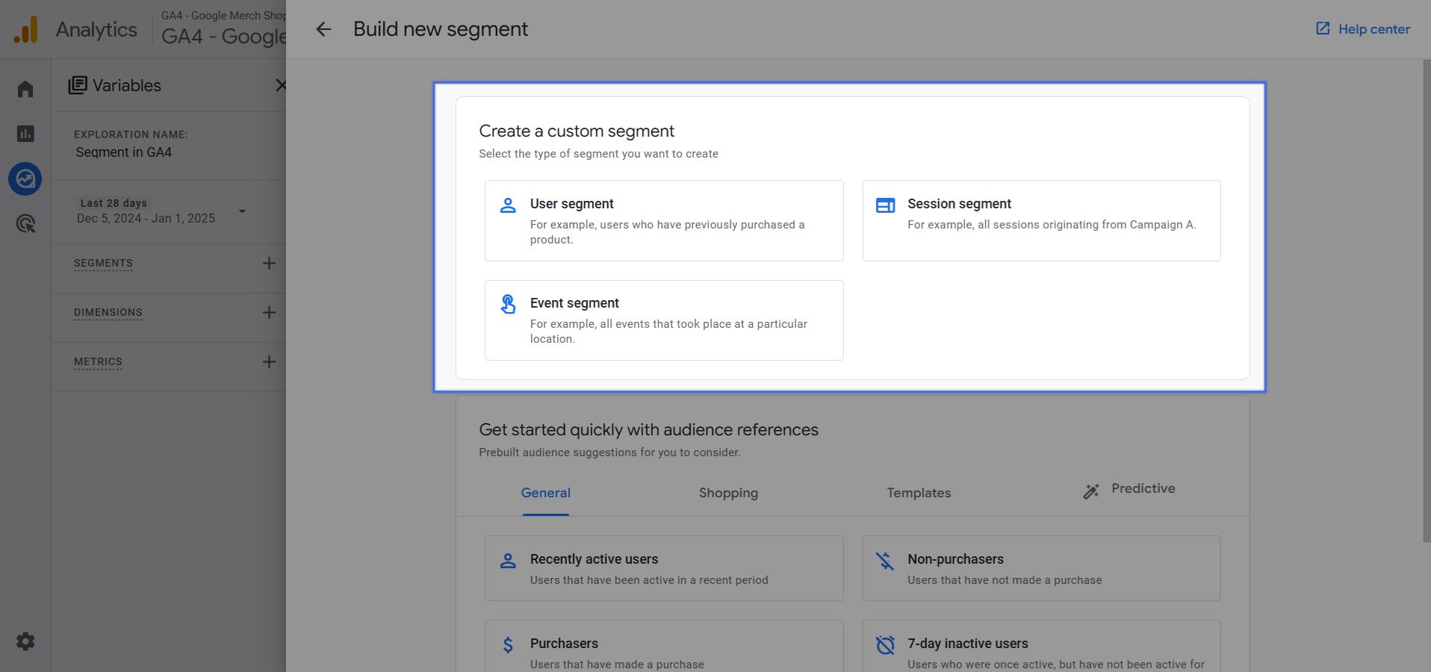Click the Create a custom segment heading
This screenshot has height=672, width=1431.
tap(577, 131)
